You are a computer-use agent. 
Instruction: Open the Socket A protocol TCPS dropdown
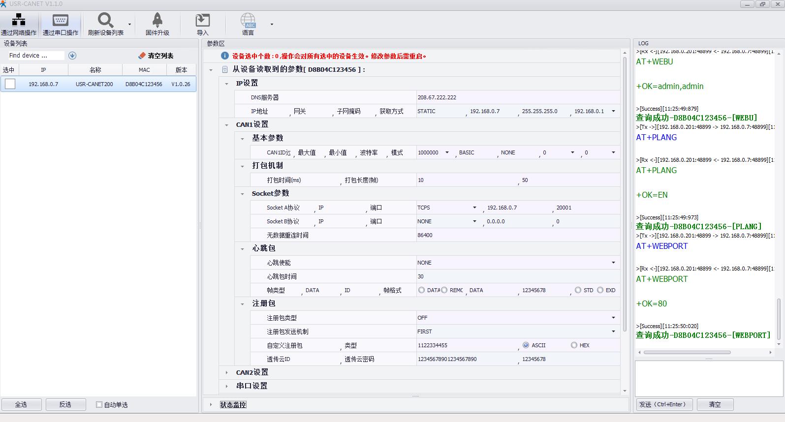(474, 208)
